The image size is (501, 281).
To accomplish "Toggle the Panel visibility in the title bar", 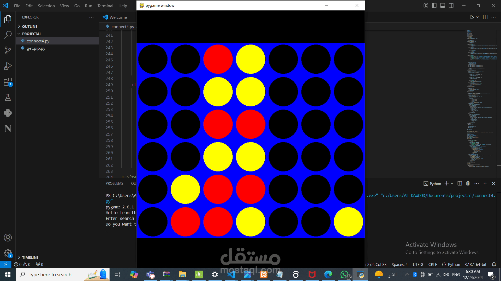I will pyautogui.click(x=442, y=5).
